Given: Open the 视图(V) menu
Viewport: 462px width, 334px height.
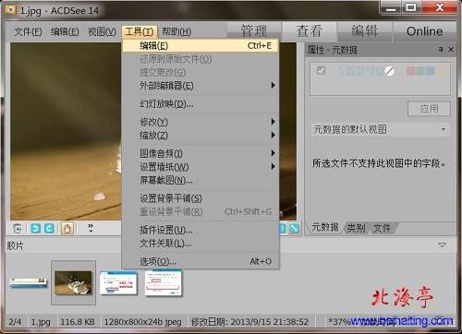Looking at the screenshot, I should click(102, 31).
